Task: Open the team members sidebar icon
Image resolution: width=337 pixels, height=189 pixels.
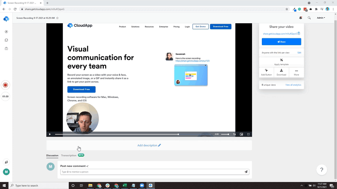Action: click(6, 162)
